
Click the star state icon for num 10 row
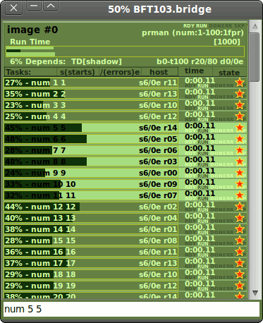click(x=240, y=184)
